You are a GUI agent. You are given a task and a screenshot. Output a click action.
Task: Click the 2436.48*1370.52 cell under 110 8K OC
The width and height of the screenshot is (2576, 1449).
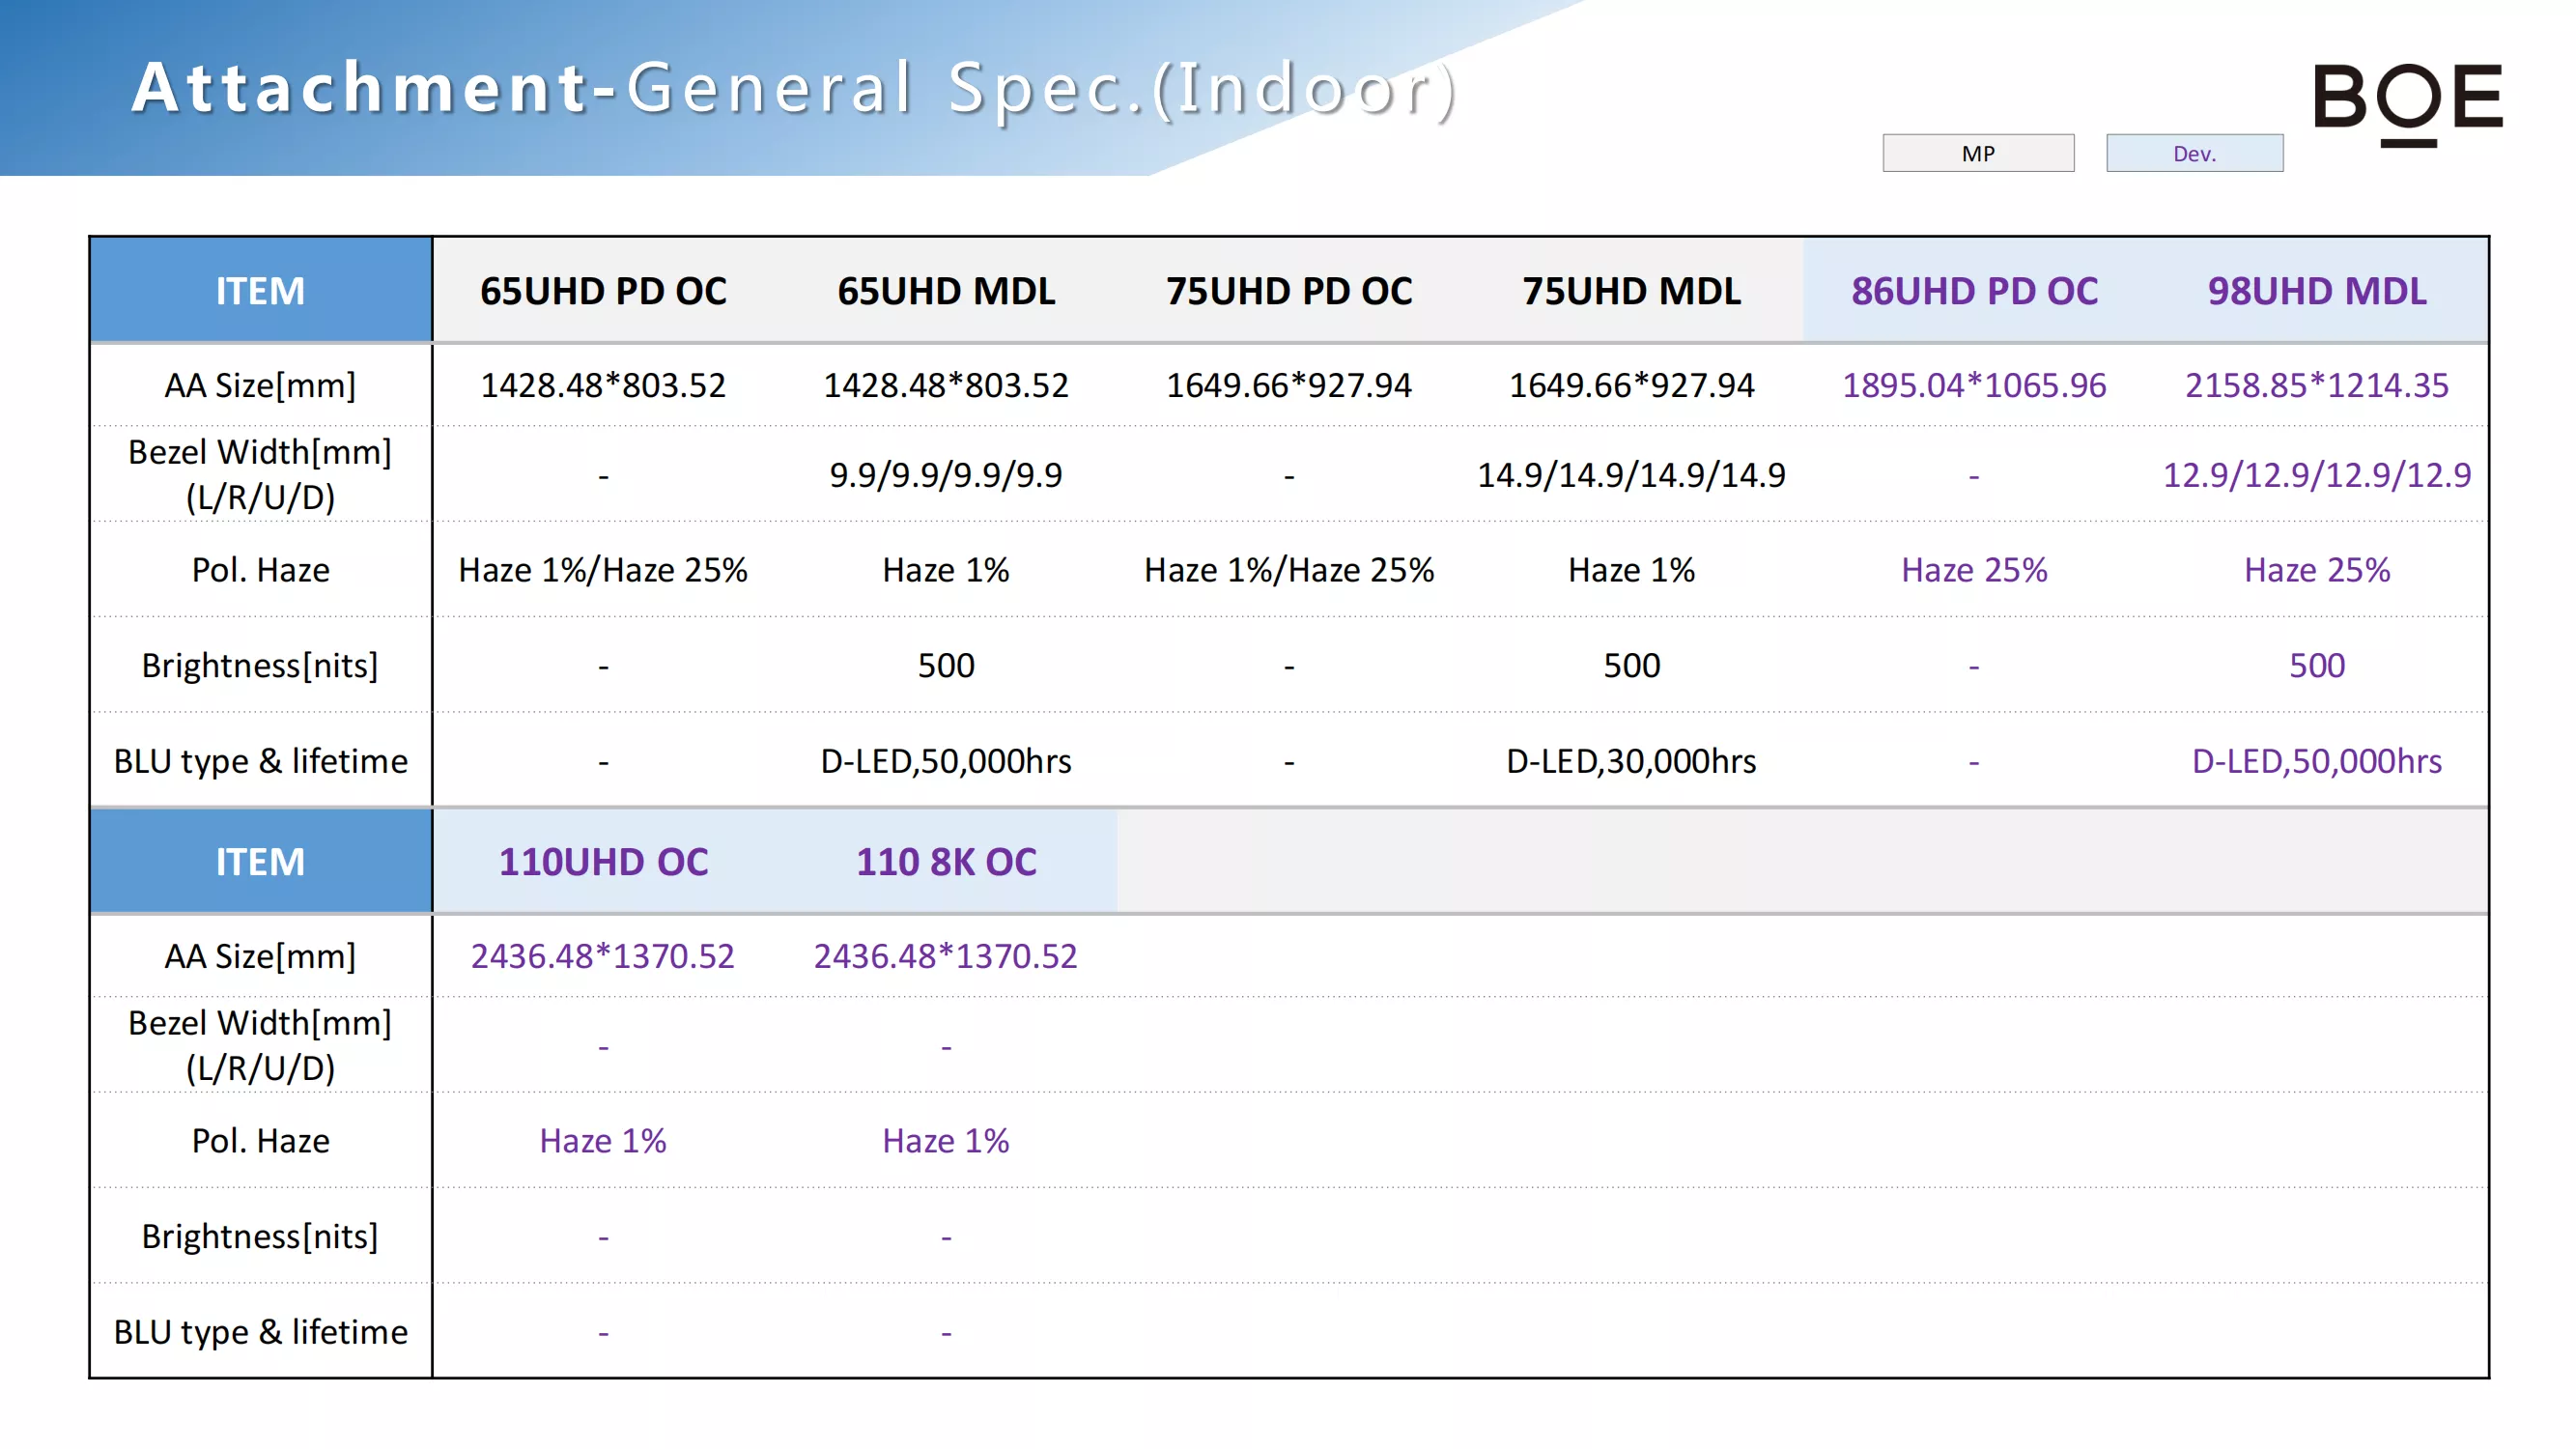946,956
